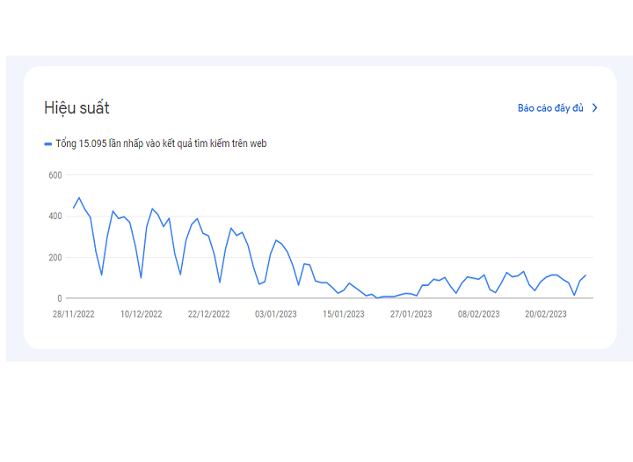The height and width of the screenshot is (462, 633).
Task: Open the "Báo cáo đầy đủ" full report link
Action: (550, 108)
